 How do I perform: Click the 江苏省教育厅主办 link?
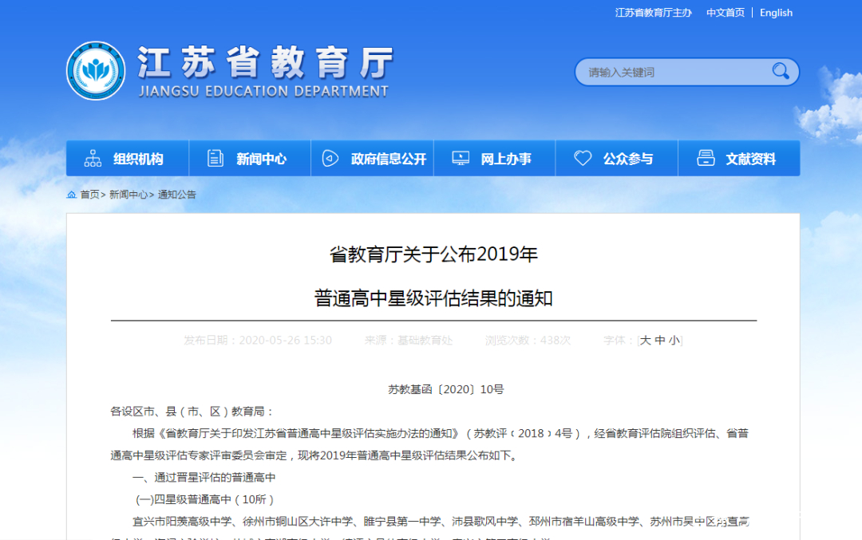tap(652, 13)
